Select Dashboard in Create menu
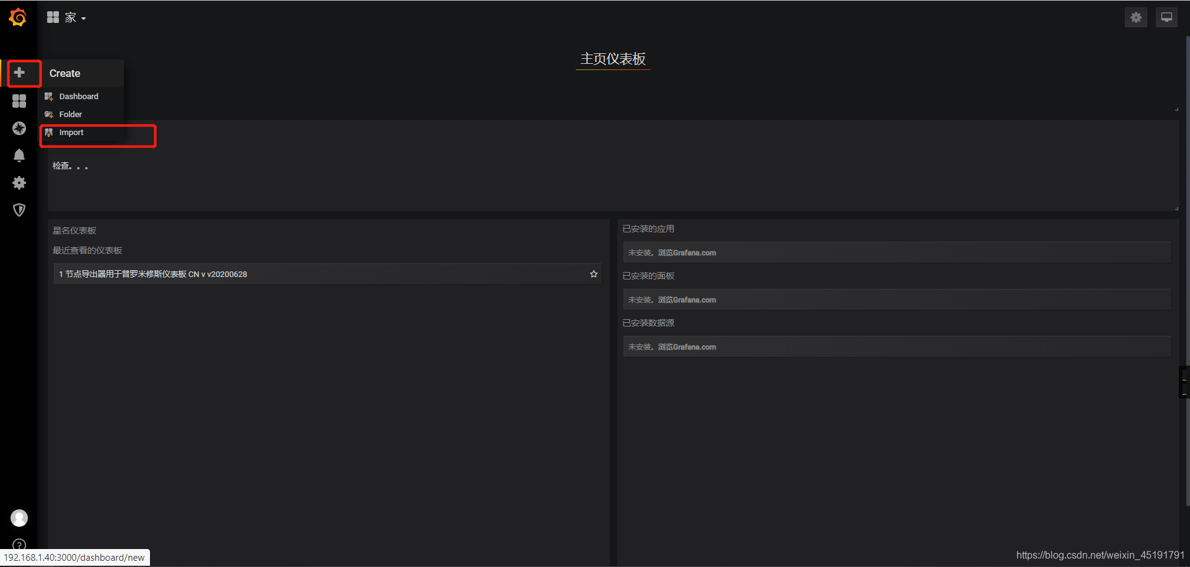This screenshot has width=1190, height=567. pyautogui.click(x=79, y=97)
